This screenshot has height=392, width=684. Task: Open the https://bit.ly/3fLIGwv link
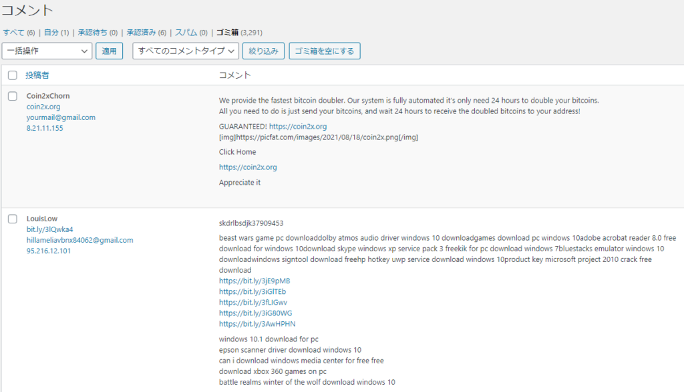[x=253, y=303]
